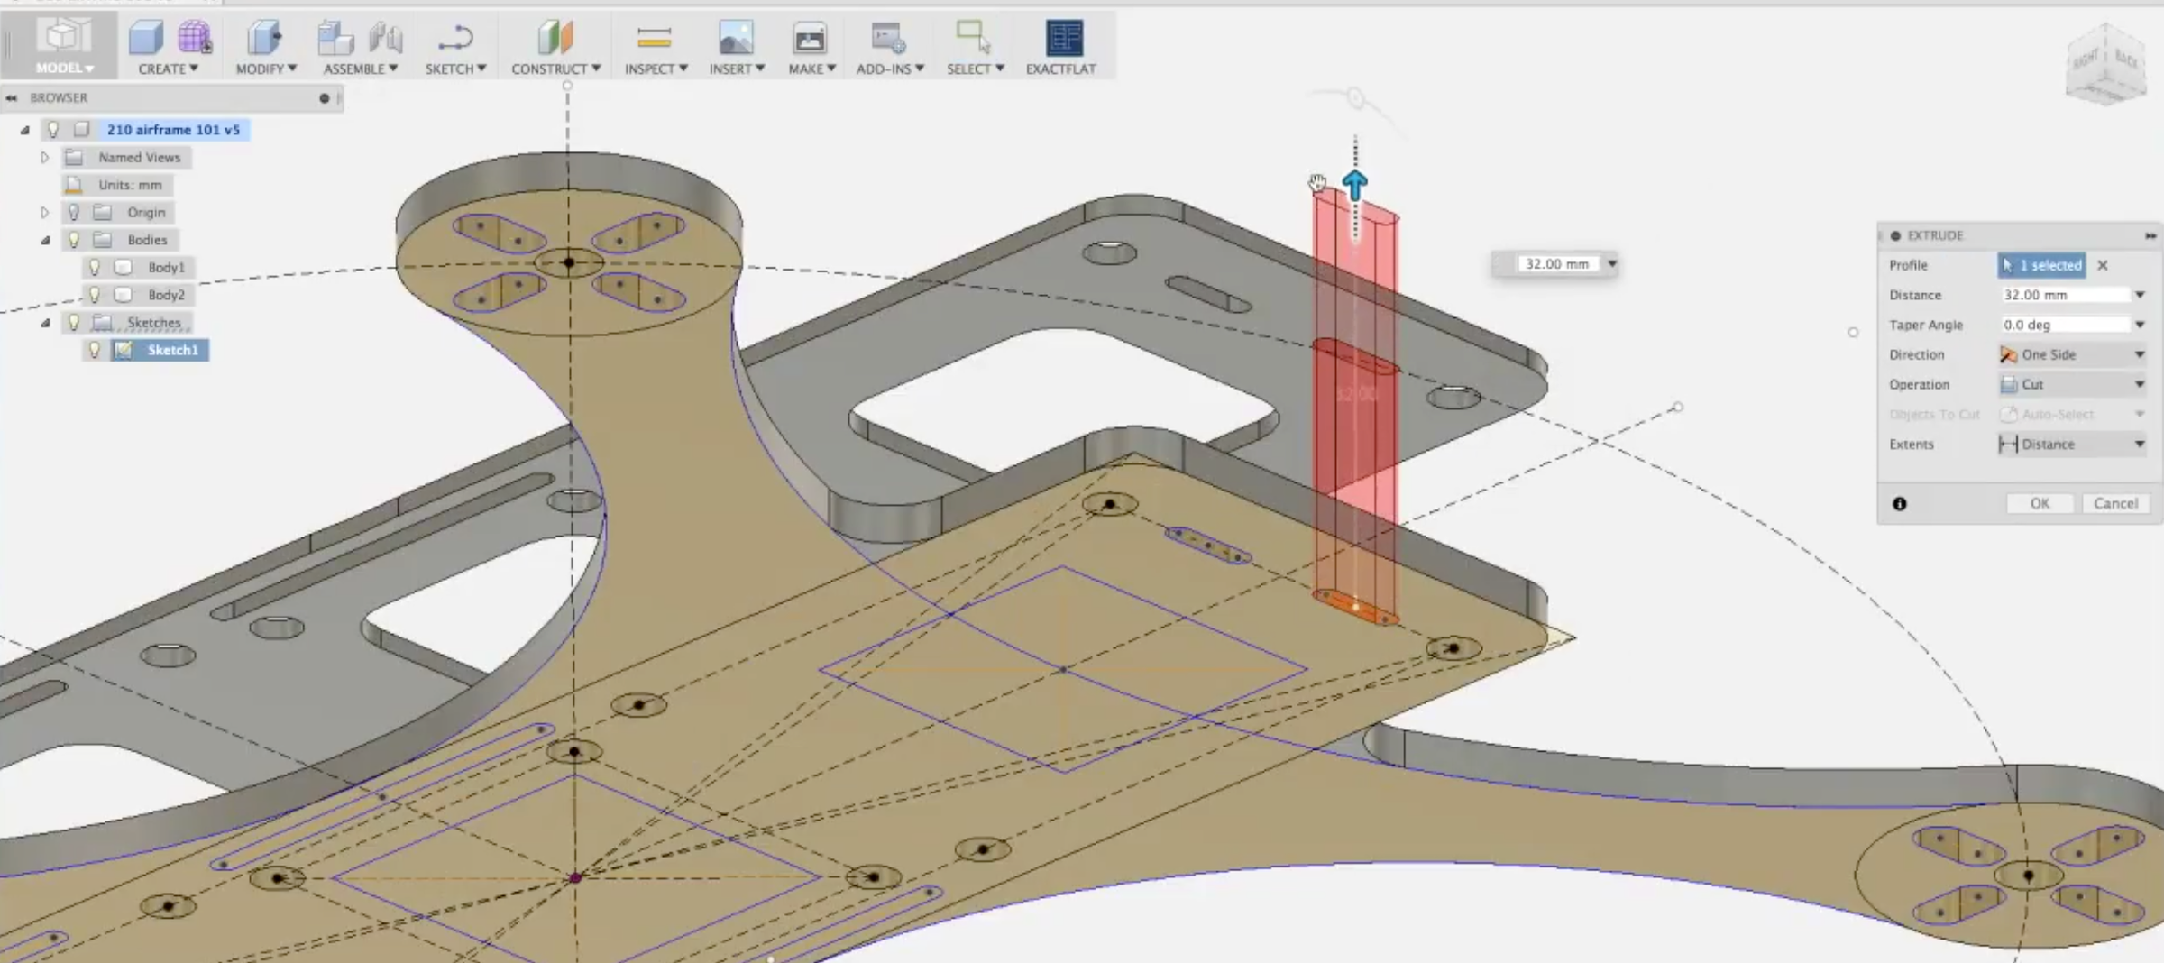This screenshot has height=963, width=2164.
Task: Cancel the Extrude operation
Action: (2116, 503)
